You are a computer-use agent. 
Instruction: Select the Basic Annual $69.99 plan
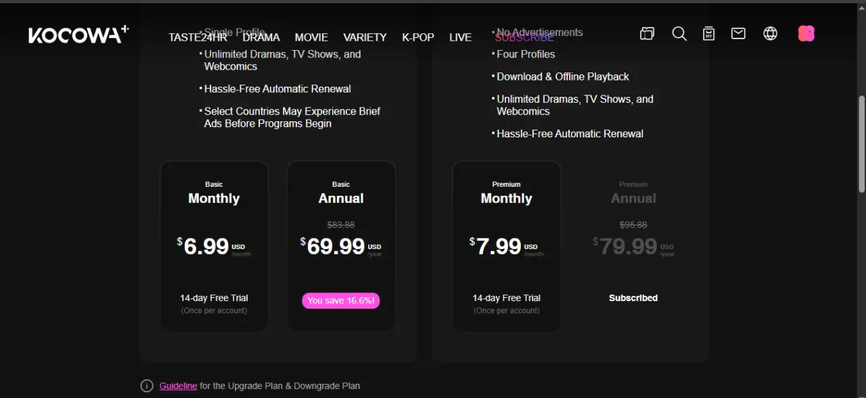[341, 246]
